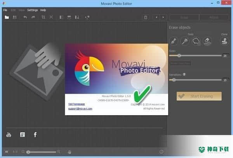Select the Crop tool in the toolbar
This screenshot has height=158, width=233.
43,17
